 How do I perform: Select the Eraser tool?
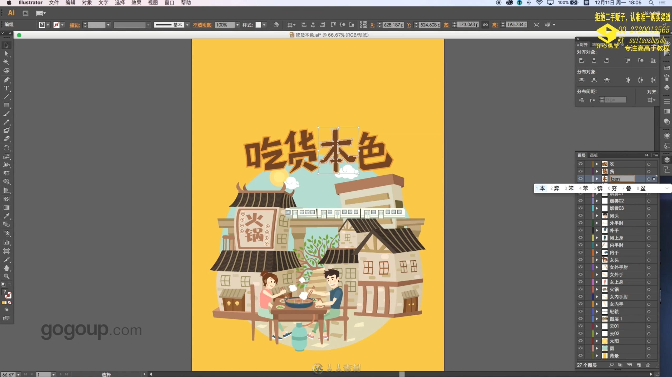[6, 139]
